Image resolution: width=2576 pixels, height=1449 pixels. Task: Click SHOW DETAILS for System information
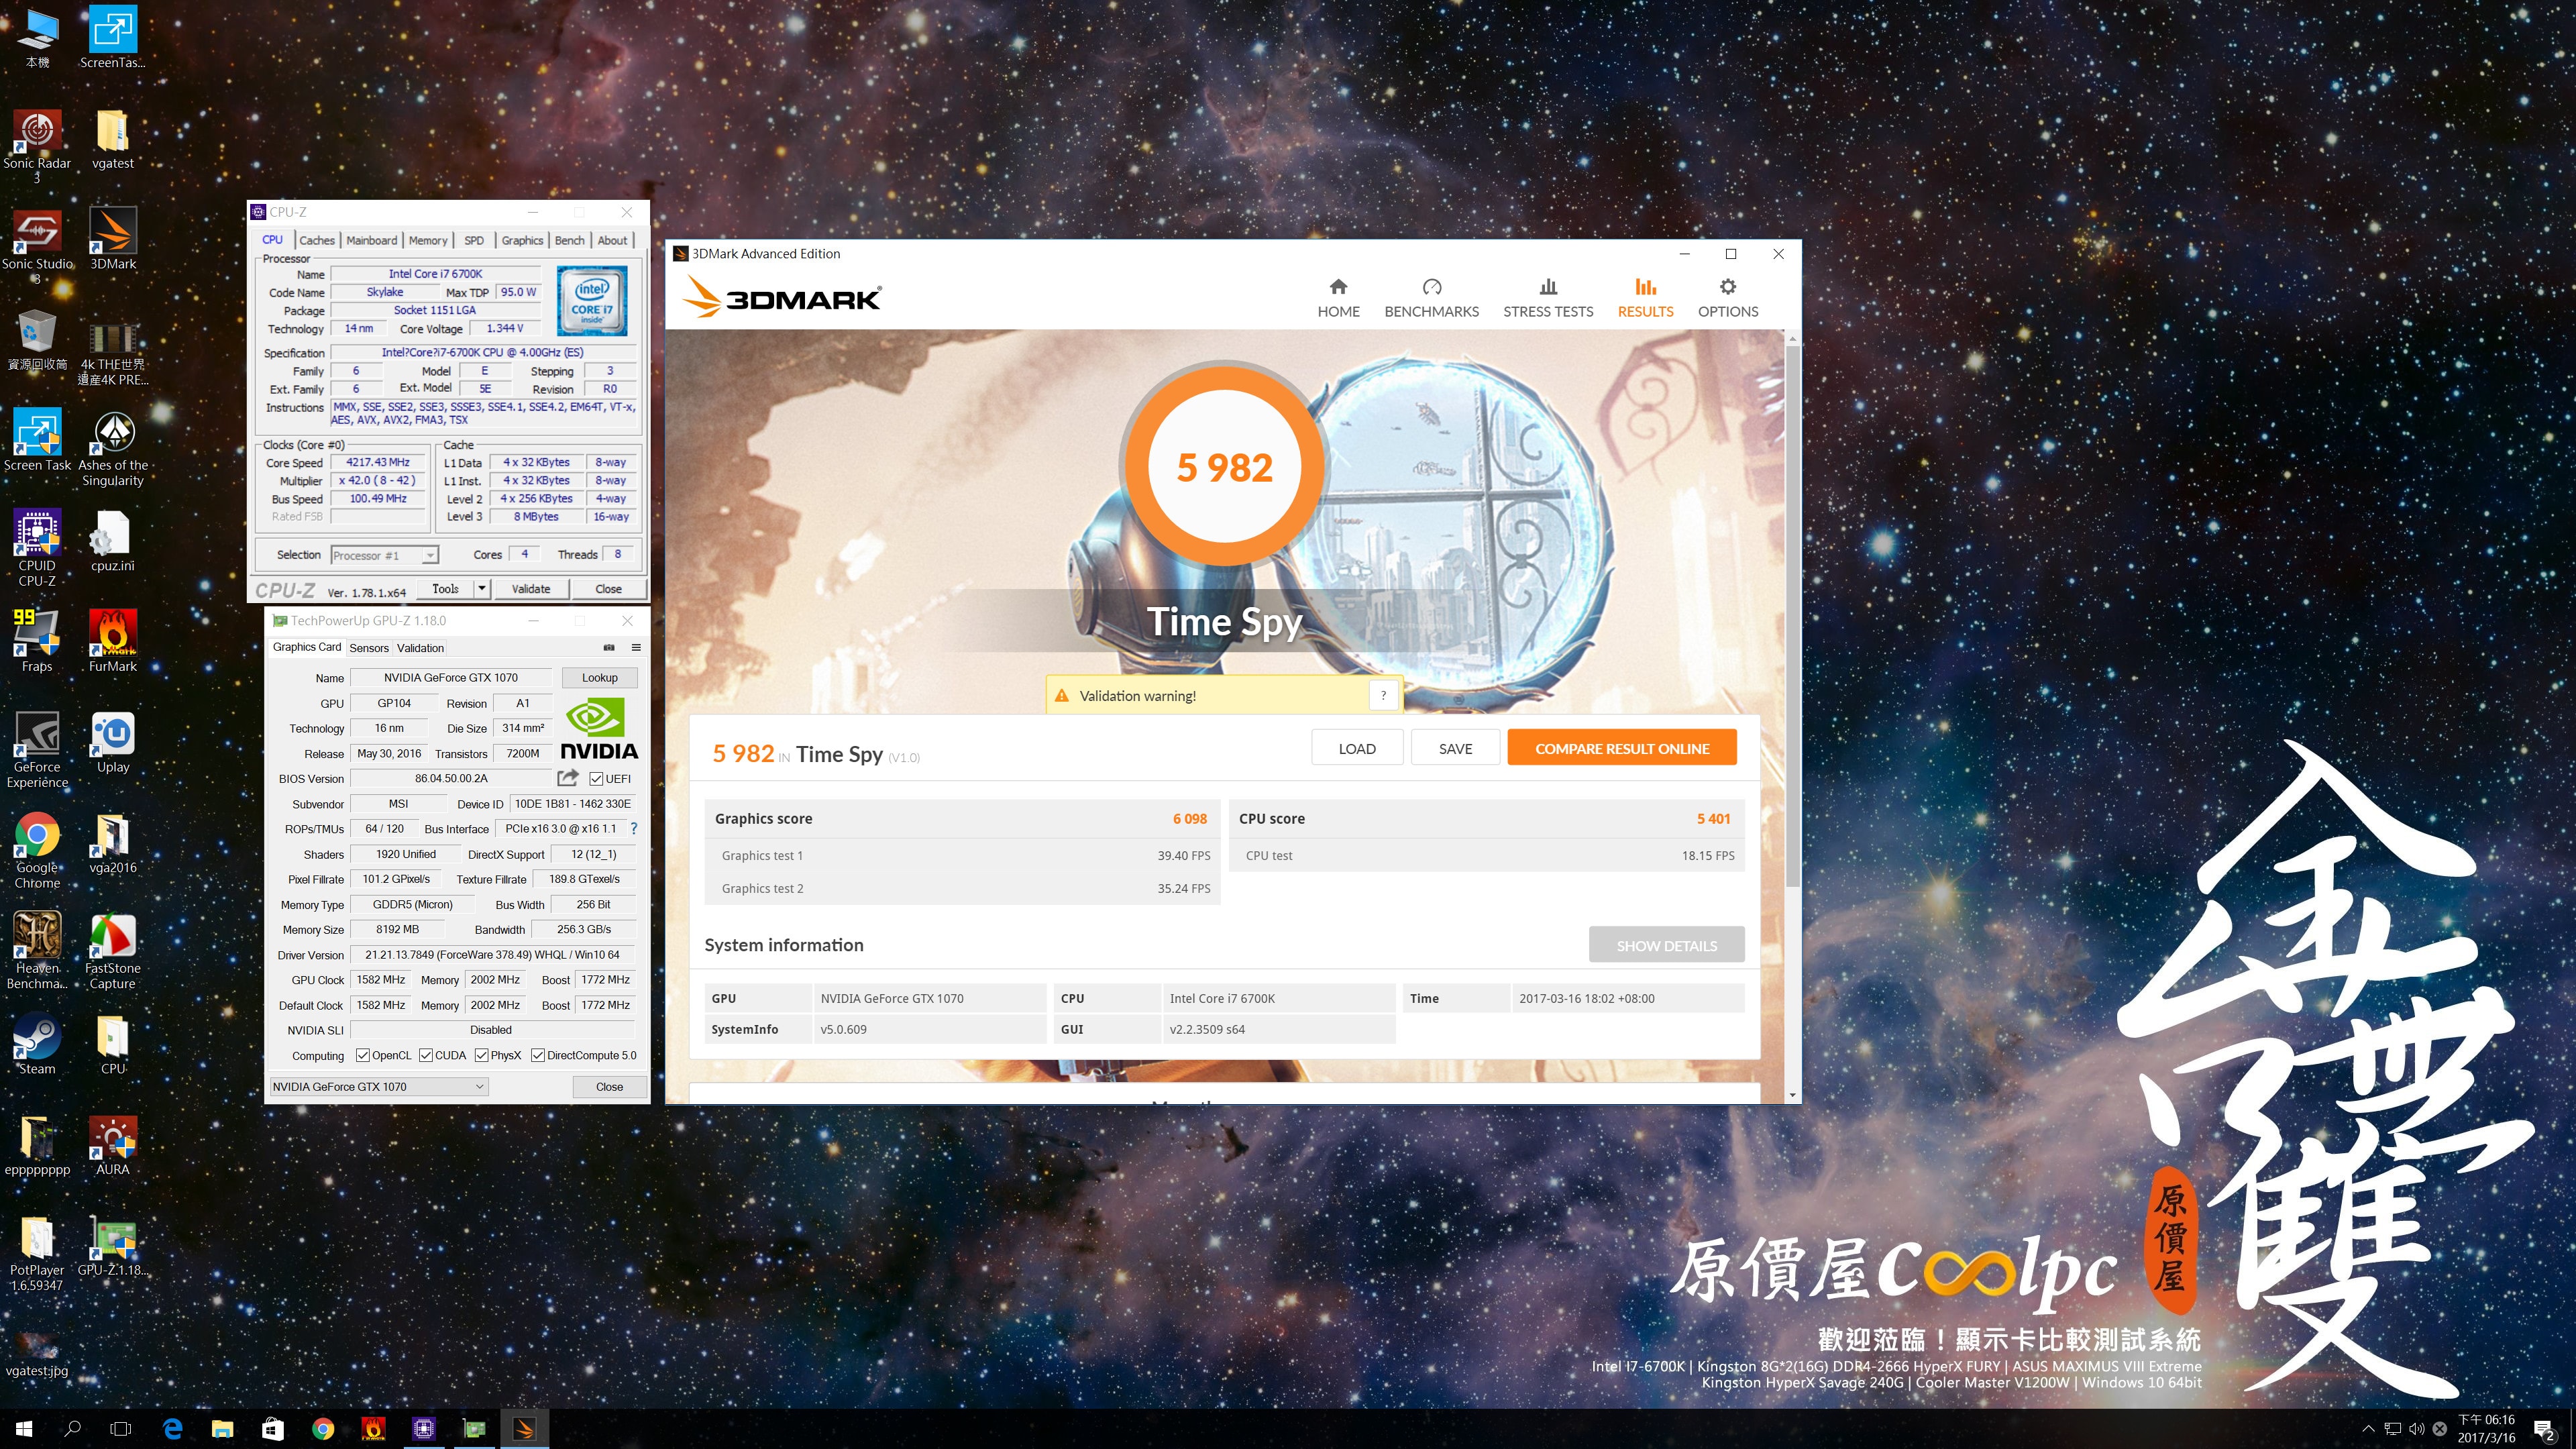[1666, 945]
